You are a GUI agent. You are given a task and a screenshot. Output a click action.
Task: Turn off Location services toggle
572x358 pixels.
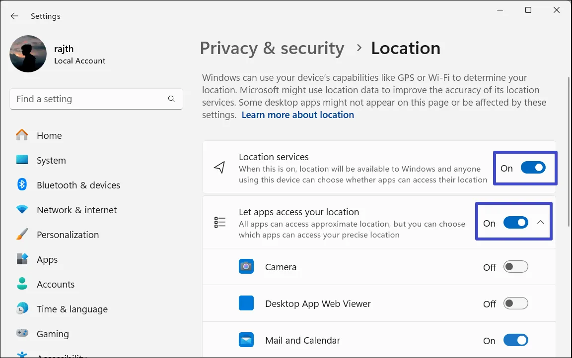pyautogui.click(x=533, y=168)
